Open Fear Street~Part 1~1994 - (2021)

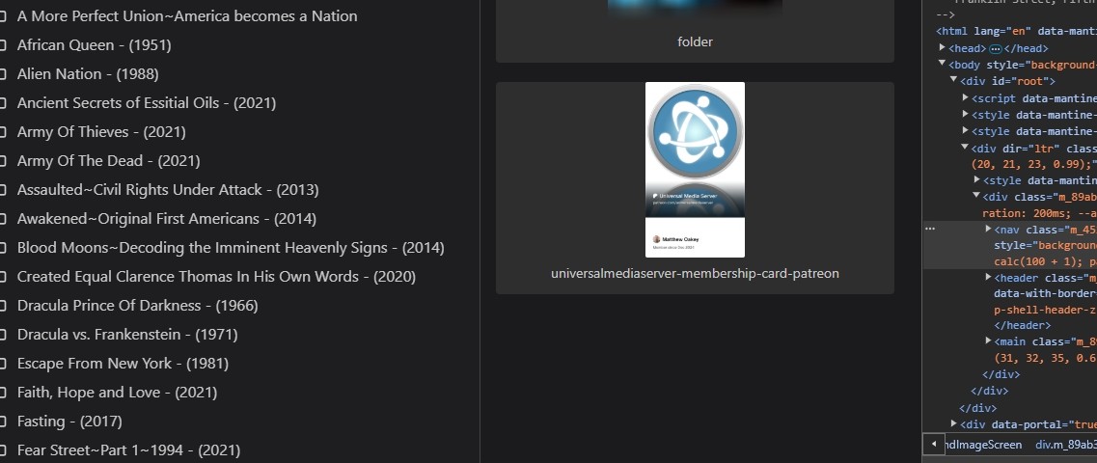(128, 450)
